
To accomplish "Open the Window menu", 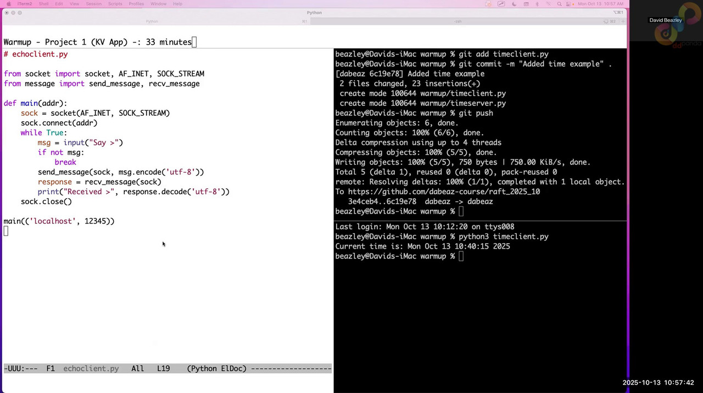I will 158,4.
